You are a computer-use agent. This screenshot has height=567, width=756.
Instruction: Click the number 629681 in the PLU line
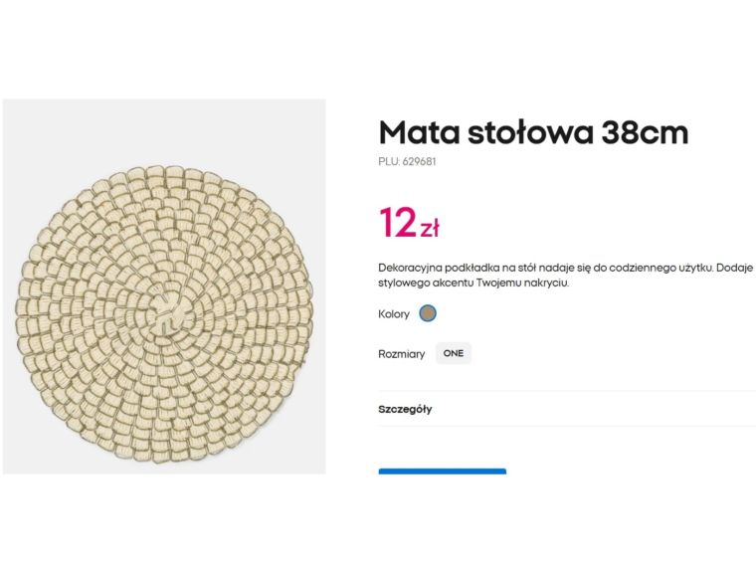(x=419, y=161)
